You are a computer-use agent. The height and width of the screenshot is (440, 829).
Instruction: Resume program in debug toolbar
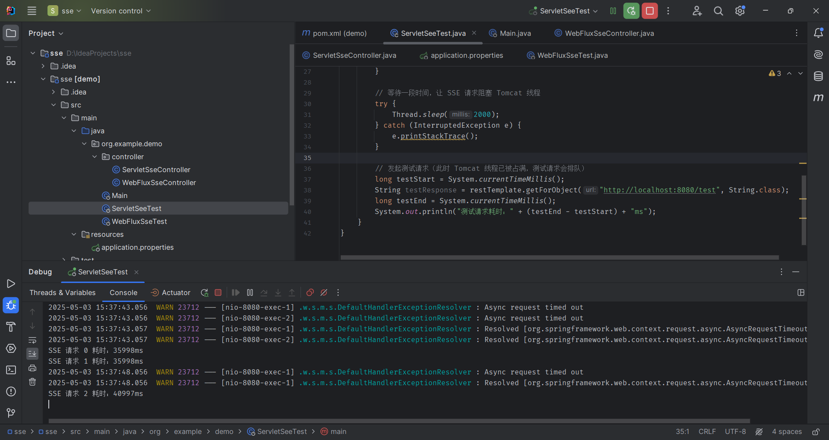pos(236,292)
